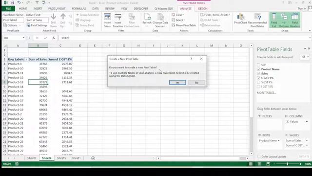312x176 pixels.
Task: Switch to Normal view icon
Action: click(251, 164)
